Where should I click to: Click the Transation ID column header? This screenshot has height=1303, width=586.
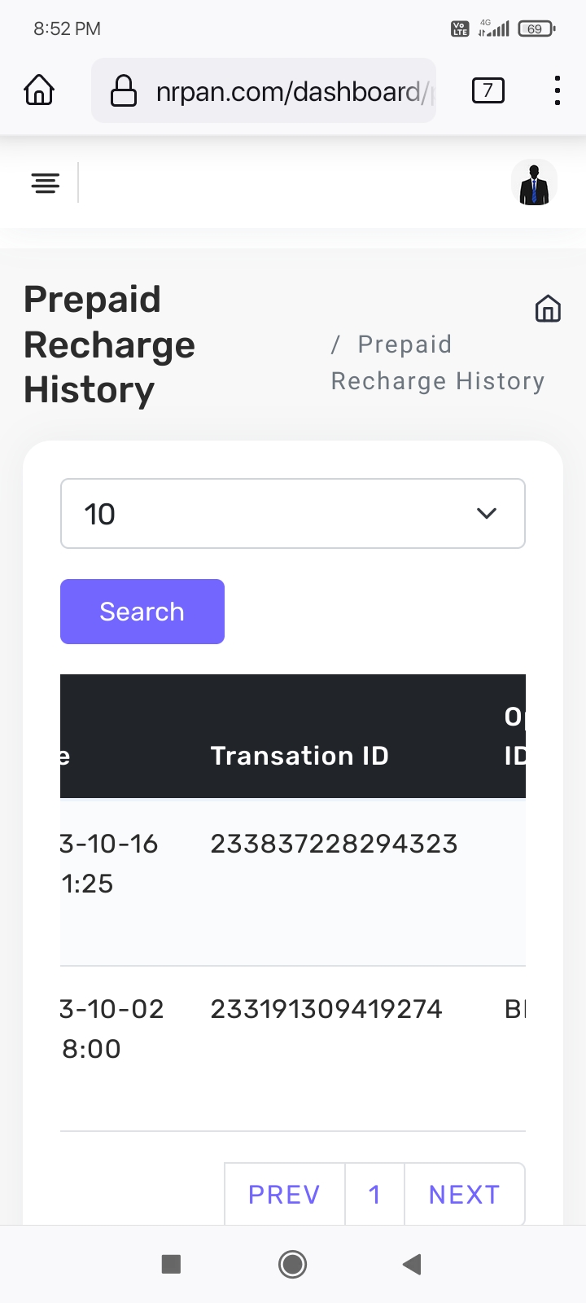300,756
